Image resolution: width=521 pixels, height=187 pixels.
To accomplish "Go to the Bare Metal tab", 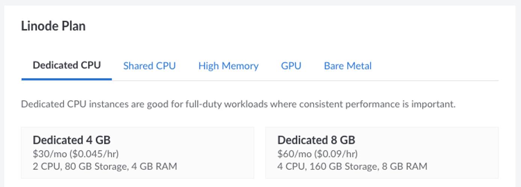I will 348,66.
